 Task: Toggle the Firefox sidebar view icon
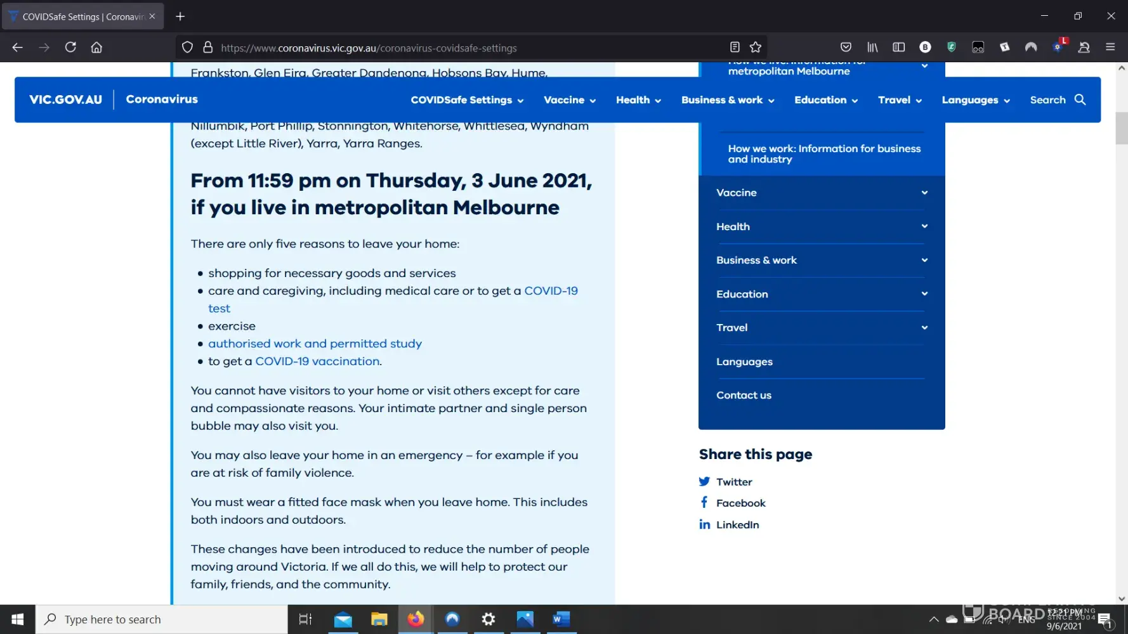(898, 48)
